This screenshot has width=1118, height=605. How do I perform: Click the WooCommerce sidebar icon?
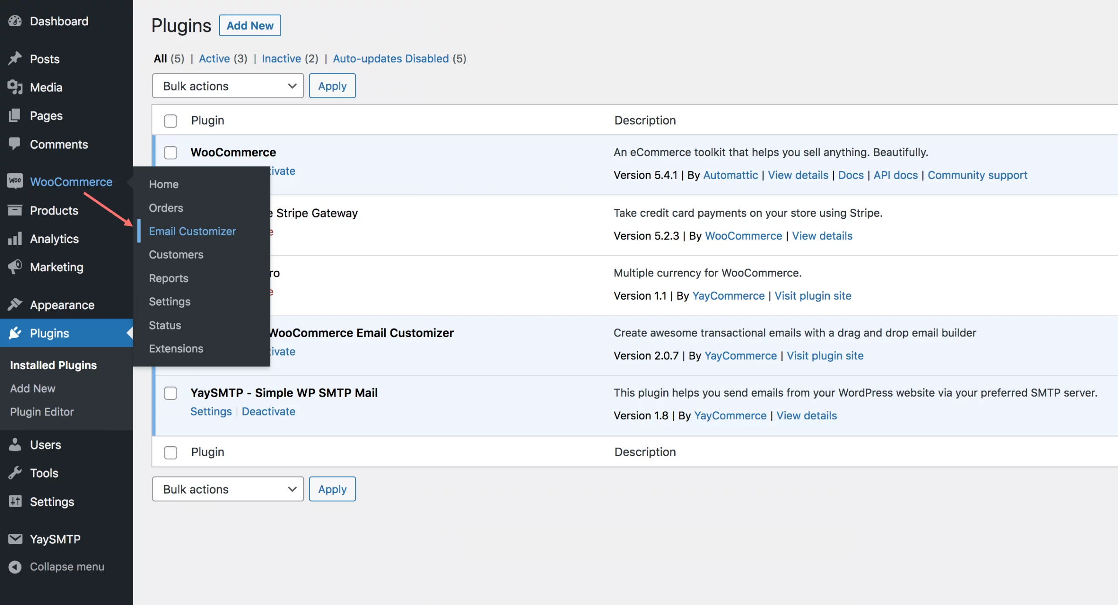[x=14, y=183]
